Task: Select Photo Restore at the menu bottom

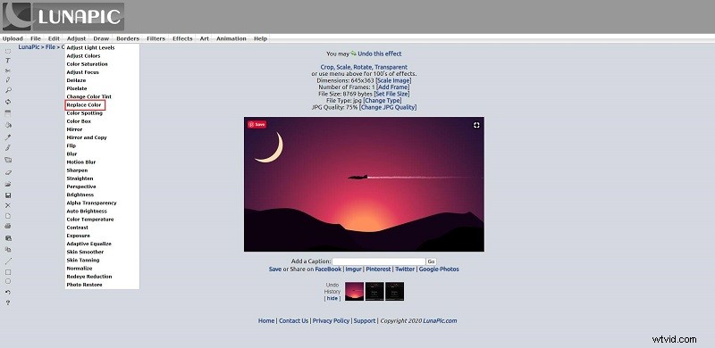Action: coord(84,286)
